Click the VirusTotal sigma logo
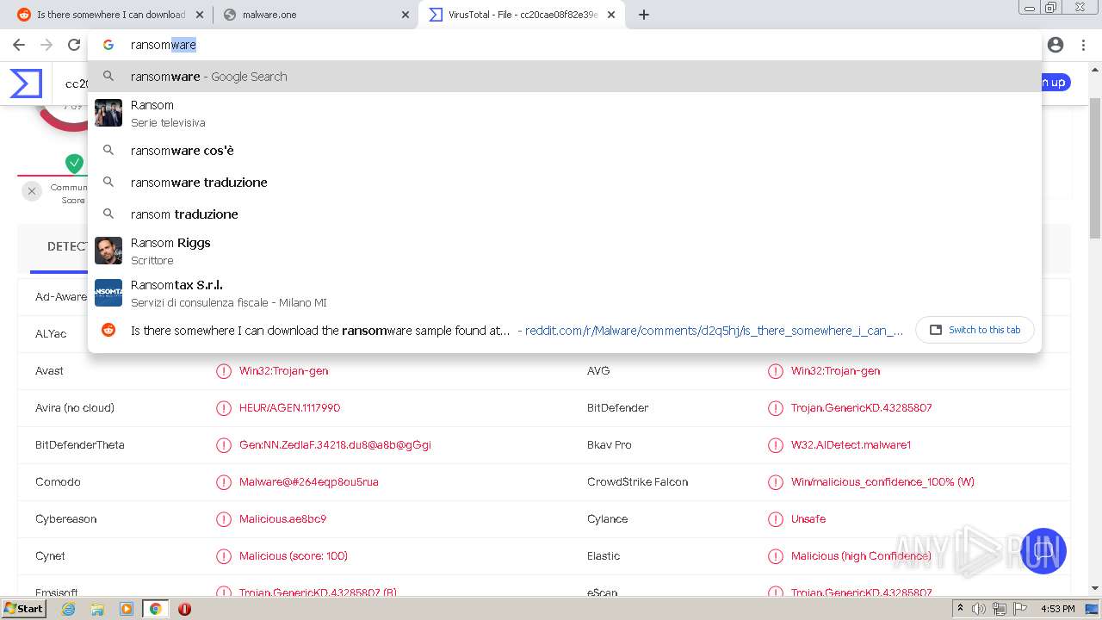Viewport: 1102px width, 620px height. pos(26,84)
